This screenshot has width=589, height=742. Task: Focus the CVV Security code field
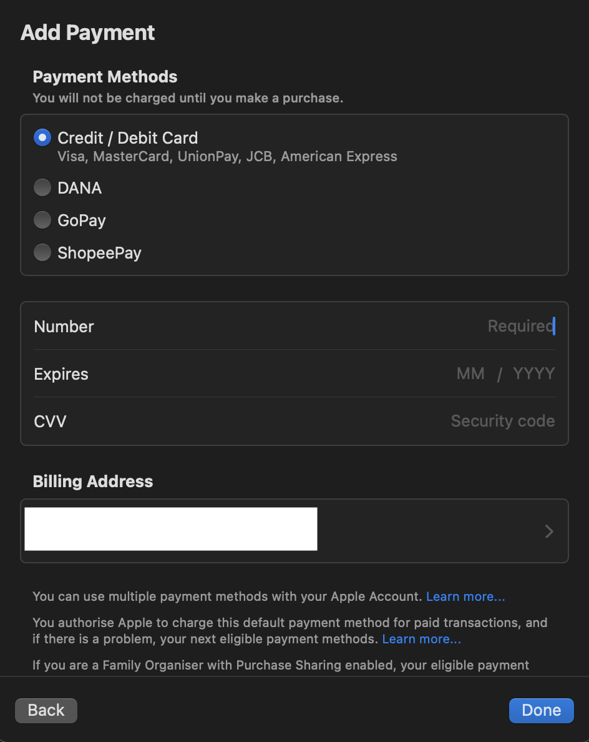tap(502, 421)
